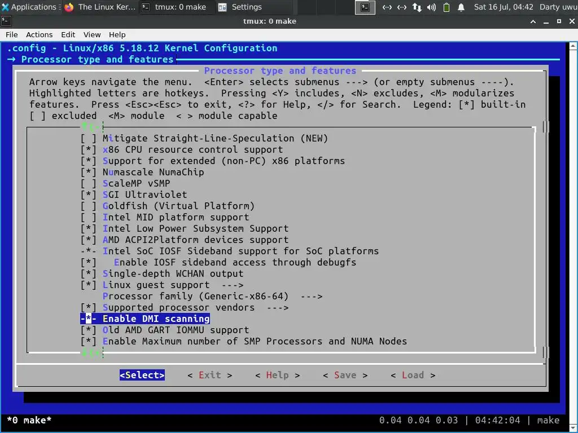The image size is (578, 433).
Task: Open the View menu
Action: (92, 34)
